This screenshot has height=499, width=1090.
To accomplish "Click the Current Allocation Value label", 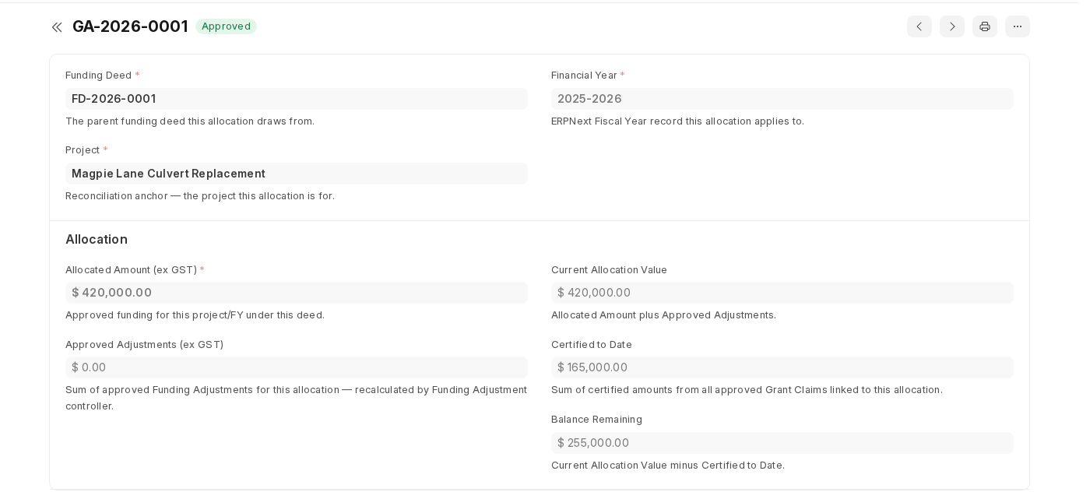I will tap(609, 270).
